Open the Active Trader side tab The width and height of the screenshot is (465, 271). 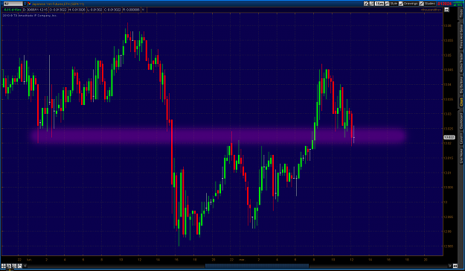click(x=461, y=63)
